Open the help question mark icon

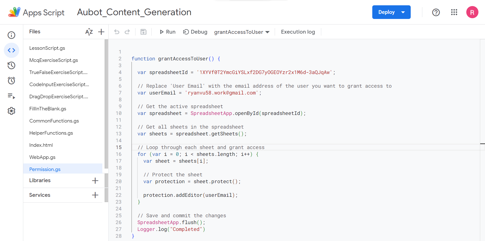(436, 12)
